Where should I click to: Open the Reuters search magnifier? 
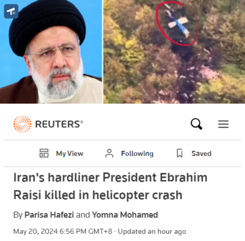[x=196, y=124]
